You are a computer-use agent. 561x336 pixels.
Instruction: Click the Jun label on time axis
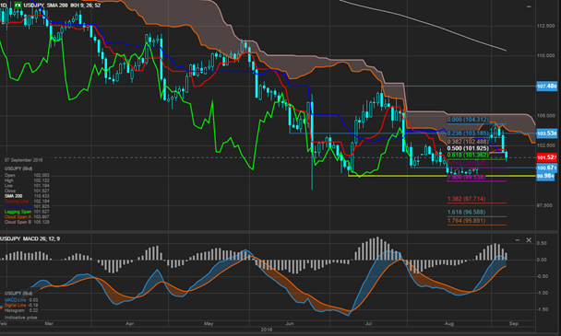click(290, 323)
